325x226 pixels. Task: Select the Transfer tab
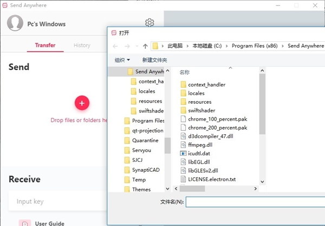(45, 45)
